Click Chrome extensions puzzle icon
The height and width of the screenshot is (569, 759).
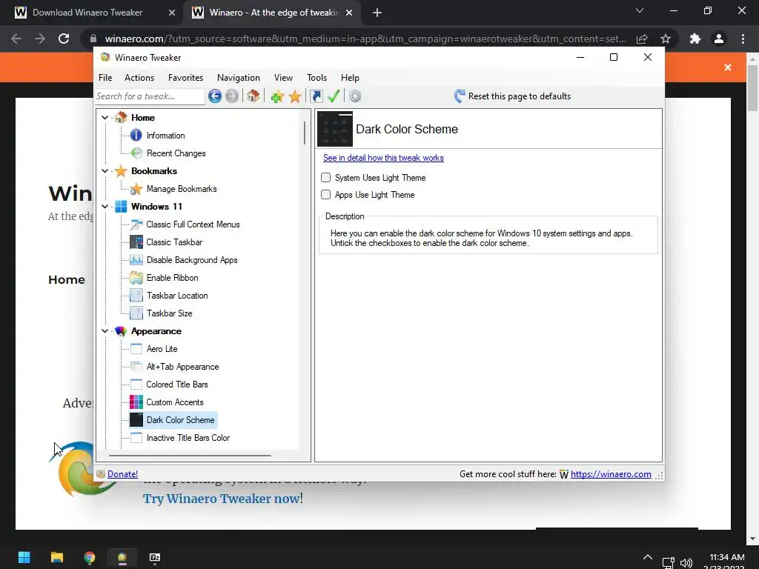click(x=695, y=39)
